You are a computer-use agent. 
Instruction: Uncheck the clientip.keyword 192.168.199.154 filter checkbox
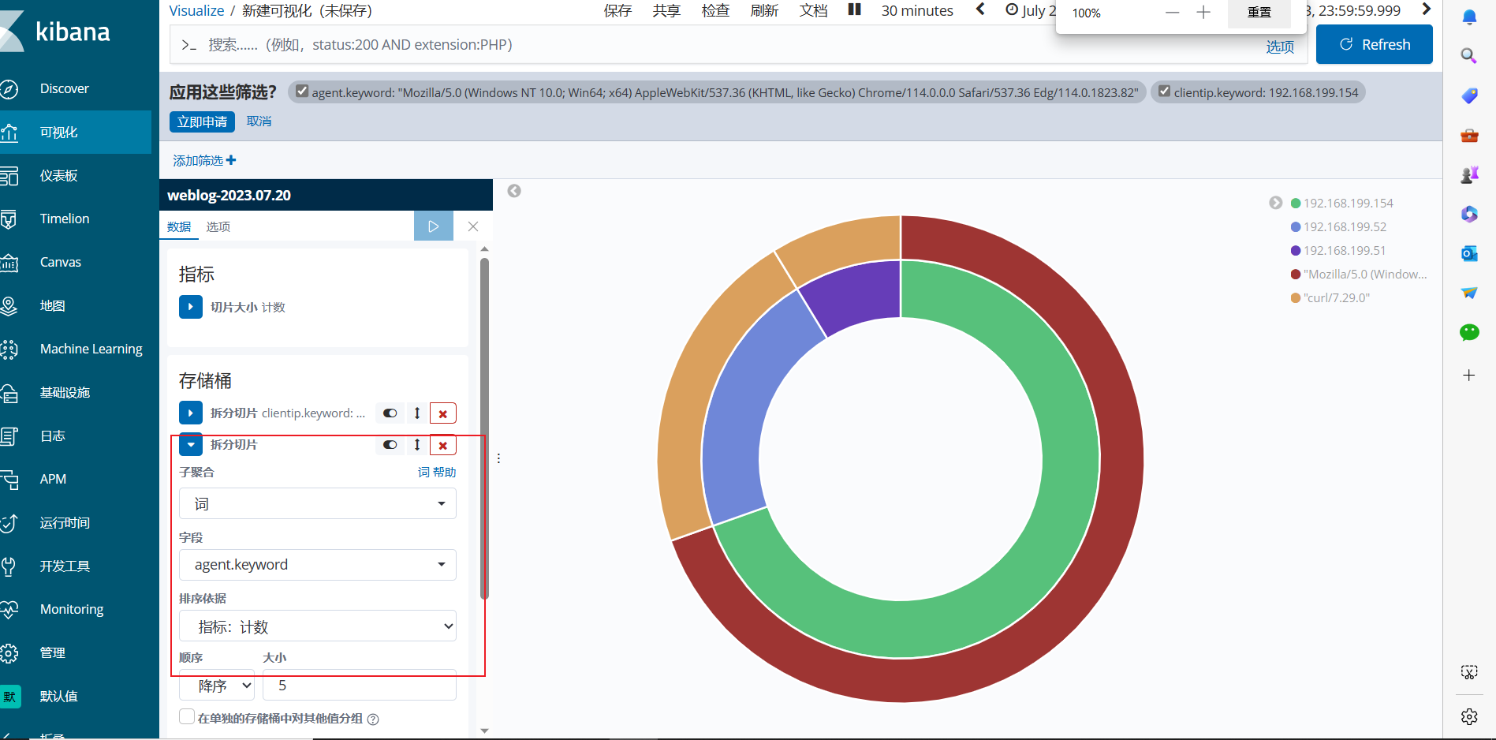(1164, 92)
